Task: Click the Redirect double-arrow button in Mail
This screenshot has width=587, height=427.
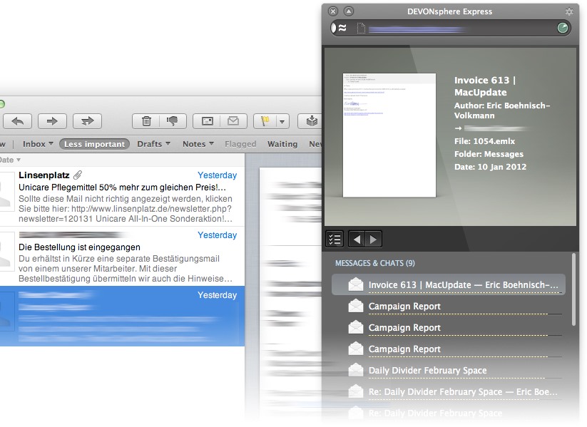Action: (87, 121)
